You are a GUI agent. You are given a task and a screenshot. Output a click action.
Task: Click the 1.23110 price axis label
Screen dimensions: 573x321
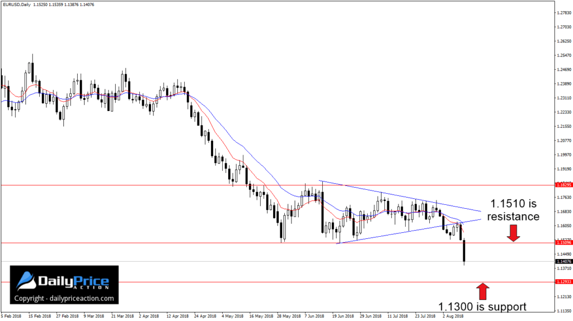[x=564, y=98]
